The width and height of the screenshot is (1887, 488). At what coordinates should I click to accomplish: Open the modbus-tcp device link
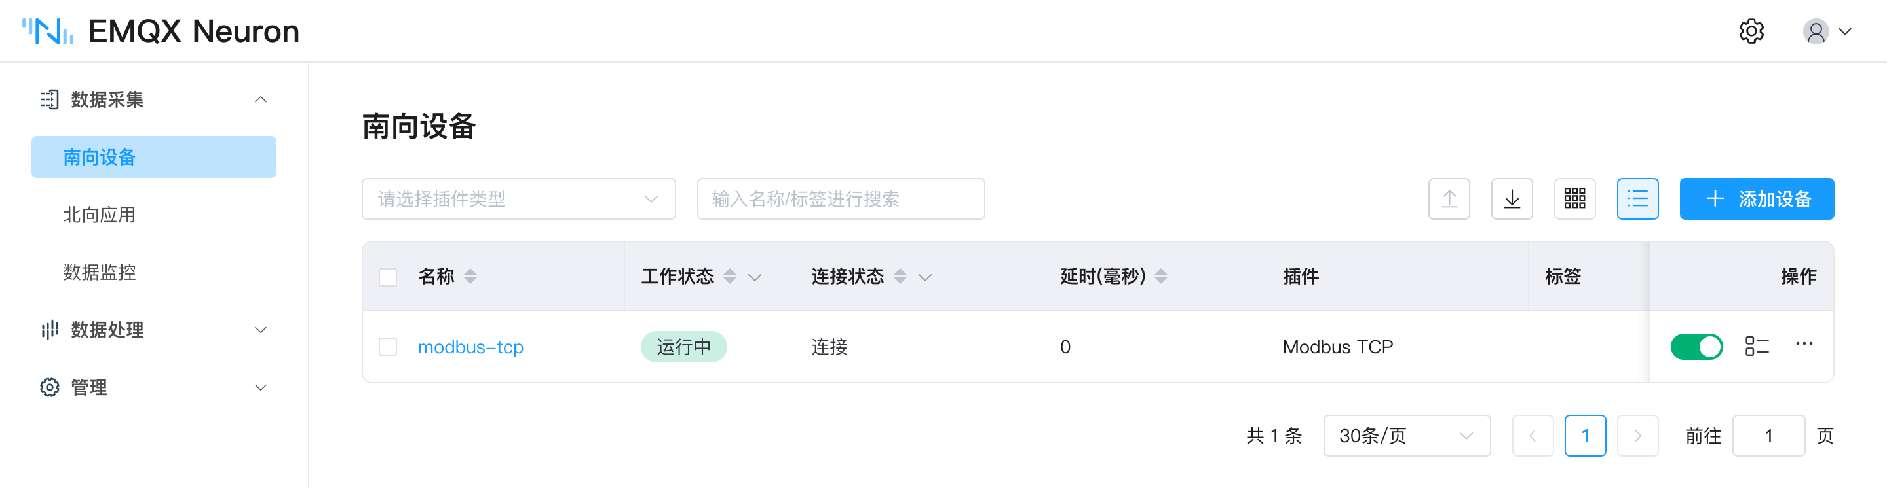pos(470,347)
